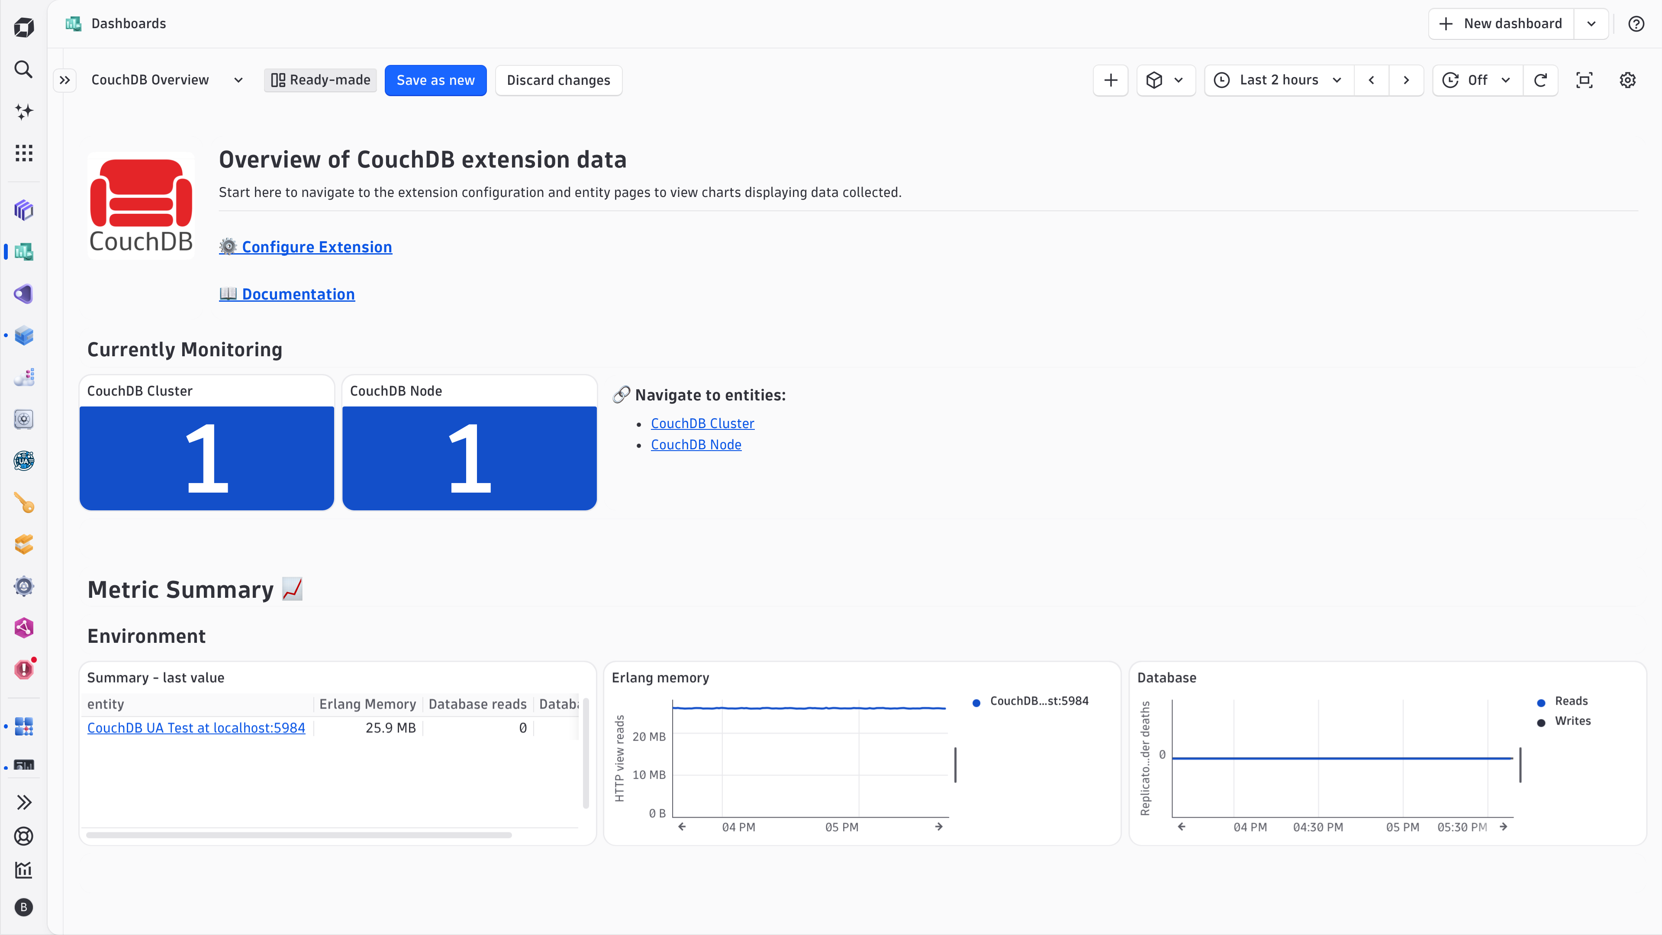Open the Davis AI sparkle icon
Viewport: 1662px width, 935px height.
click(x=24, y=112)
